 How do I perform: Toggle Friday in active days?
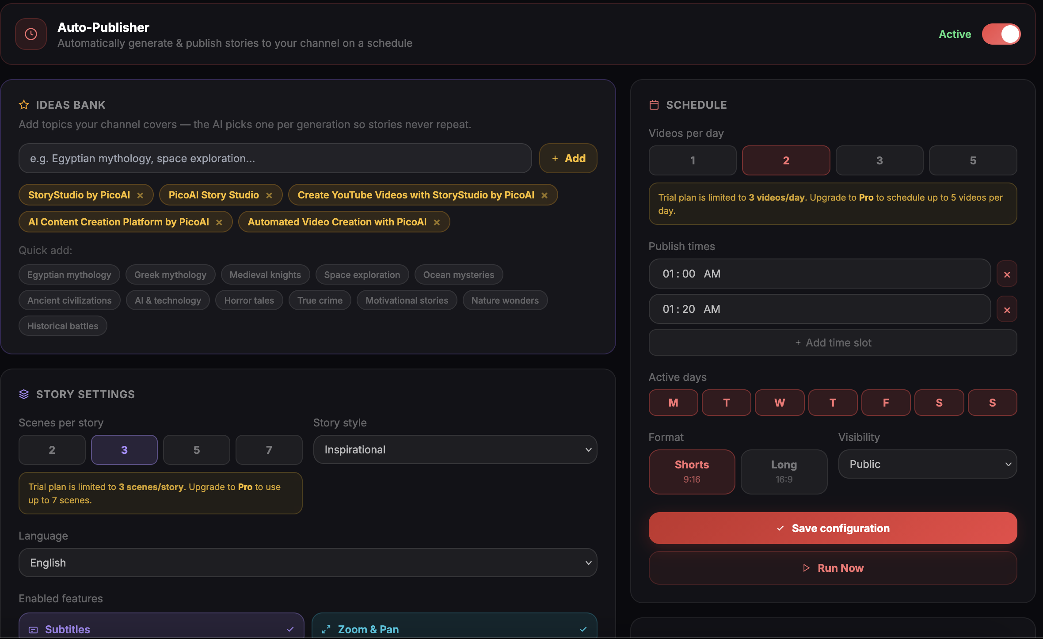click(886, 403)
